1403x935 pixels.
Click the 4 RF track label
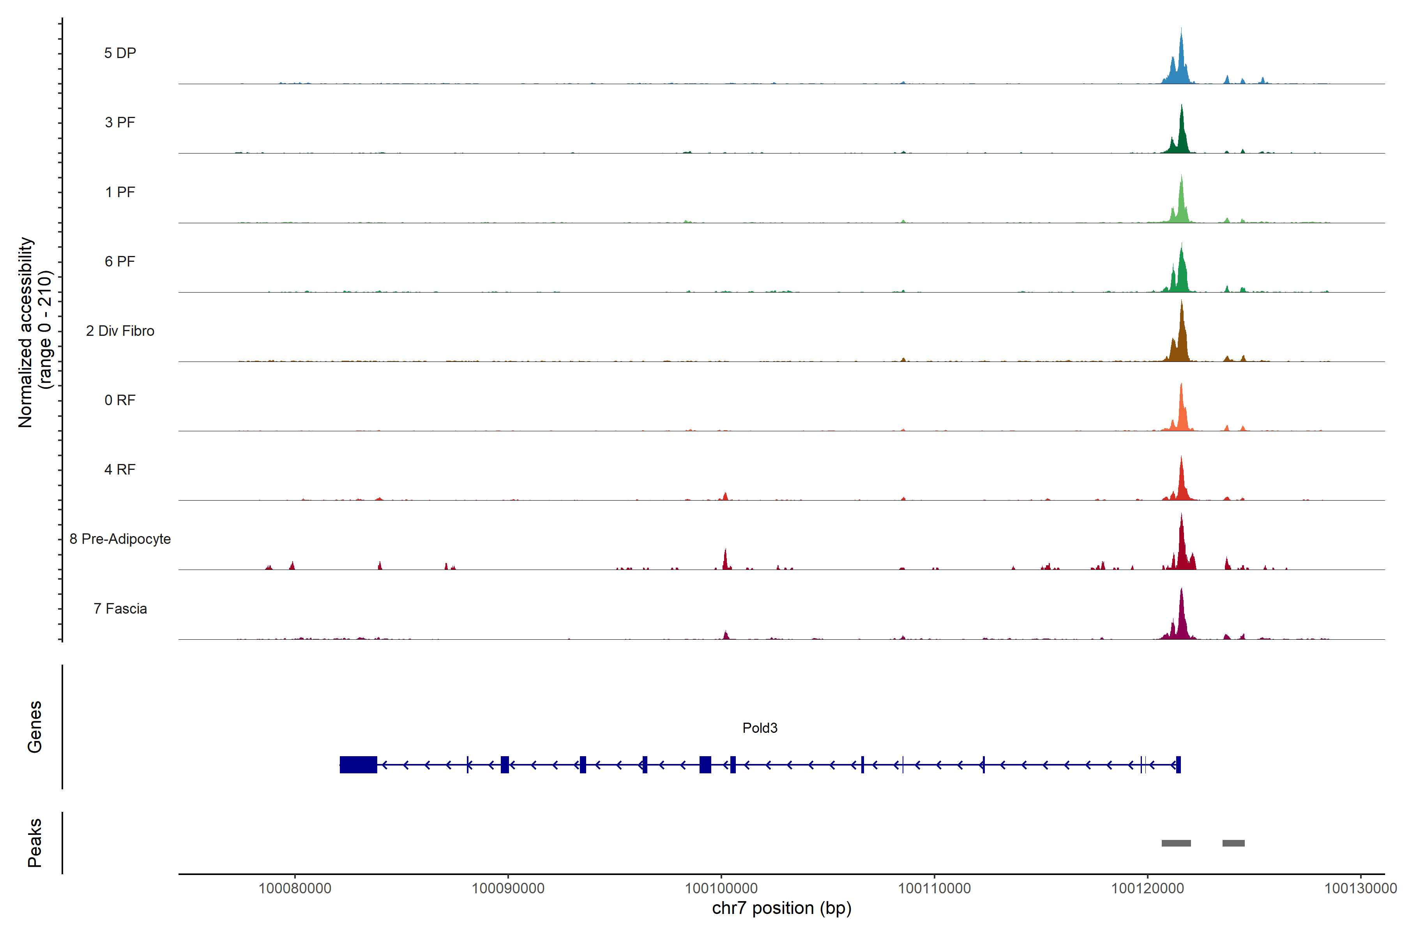click(120, 469)
